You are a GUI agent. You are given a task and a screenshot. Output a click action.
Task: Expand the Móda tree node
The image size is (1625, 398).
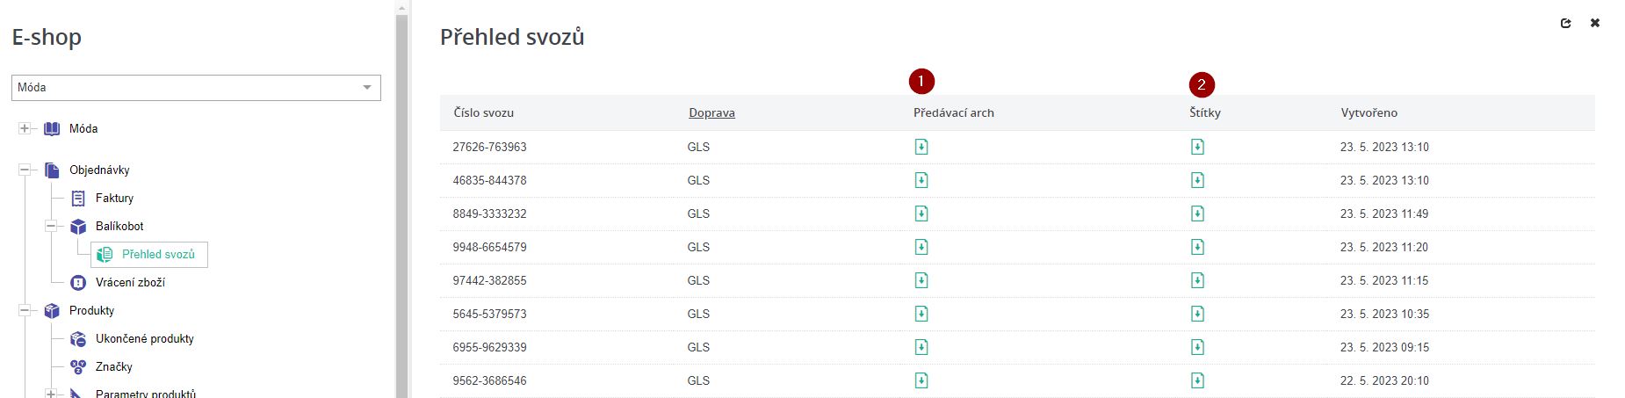coord(25,128)
